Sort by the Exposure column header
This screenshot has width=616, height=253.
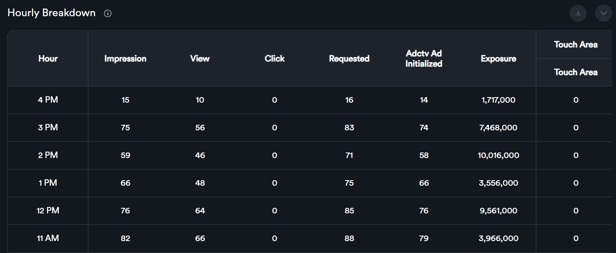(498, 59)
